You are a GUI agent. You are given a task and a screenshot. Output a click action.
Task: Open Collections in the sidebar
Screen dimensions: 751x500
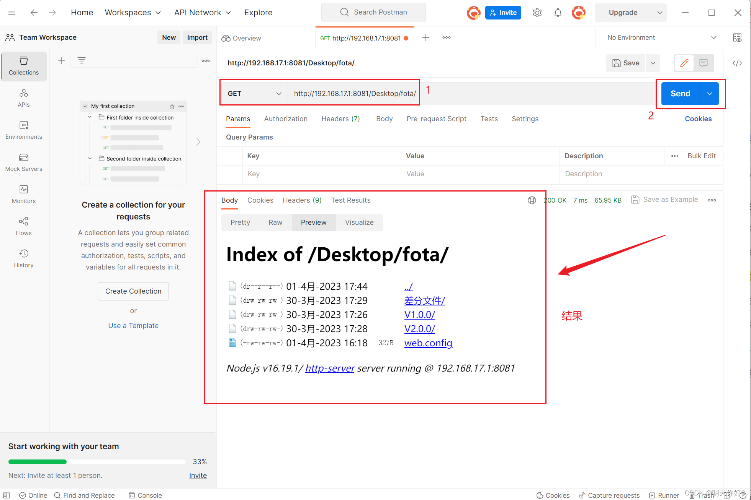(x=24, y=66)
